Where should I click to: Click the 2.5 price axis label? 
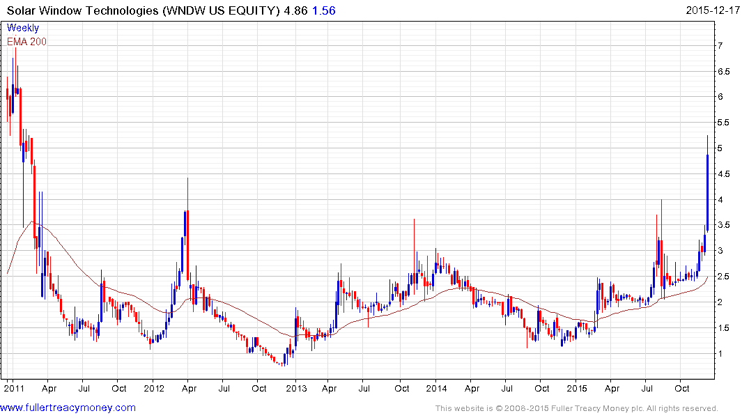(x=723, y=277)
